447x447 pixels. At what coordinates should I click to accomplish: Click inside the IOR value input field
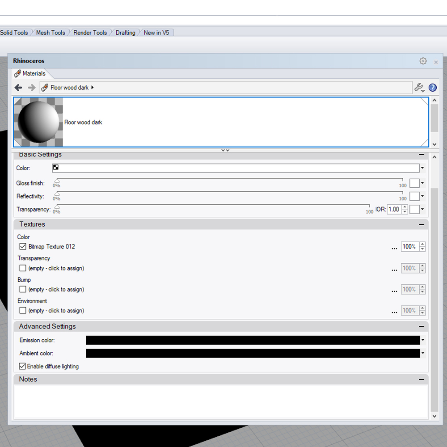[395, 209]
